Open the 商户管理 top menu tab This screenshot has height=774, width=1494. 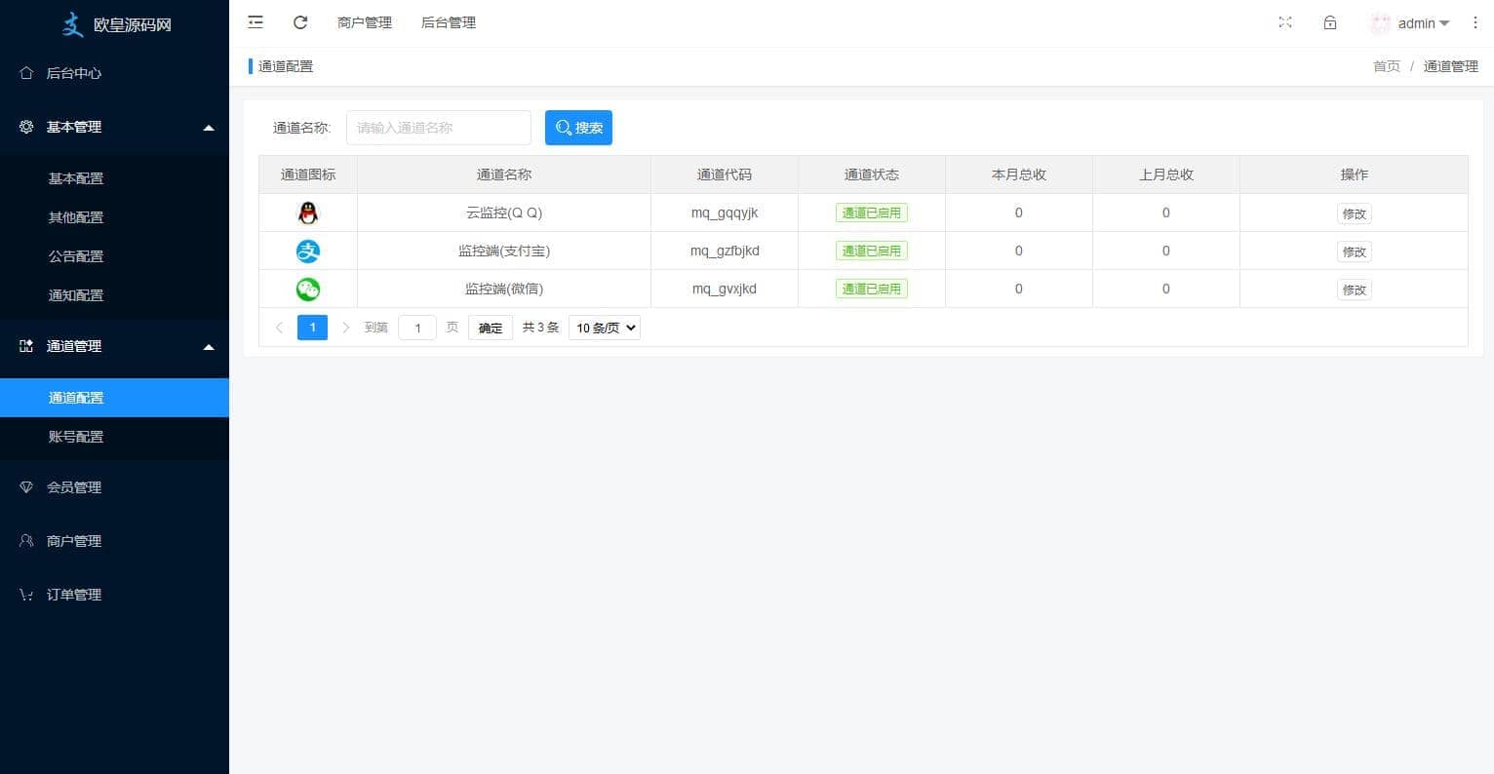[x=365, y=22]
